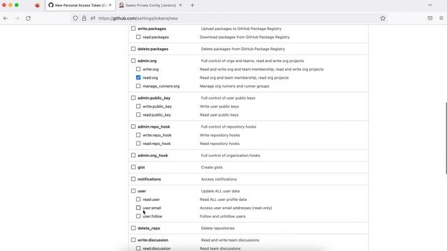Click 'Follow and unfollow users' text
The image size is (447, 251).
tap(222, 216)
